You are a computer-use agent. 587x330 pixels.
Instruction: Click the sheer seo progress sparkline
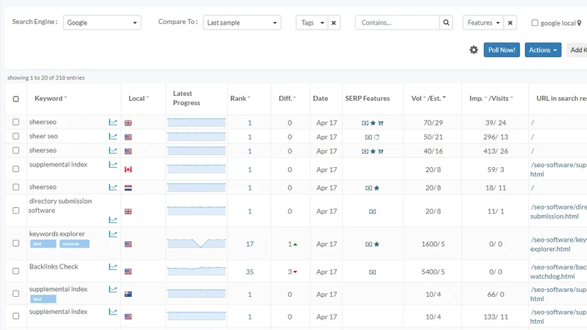[197, 137]
